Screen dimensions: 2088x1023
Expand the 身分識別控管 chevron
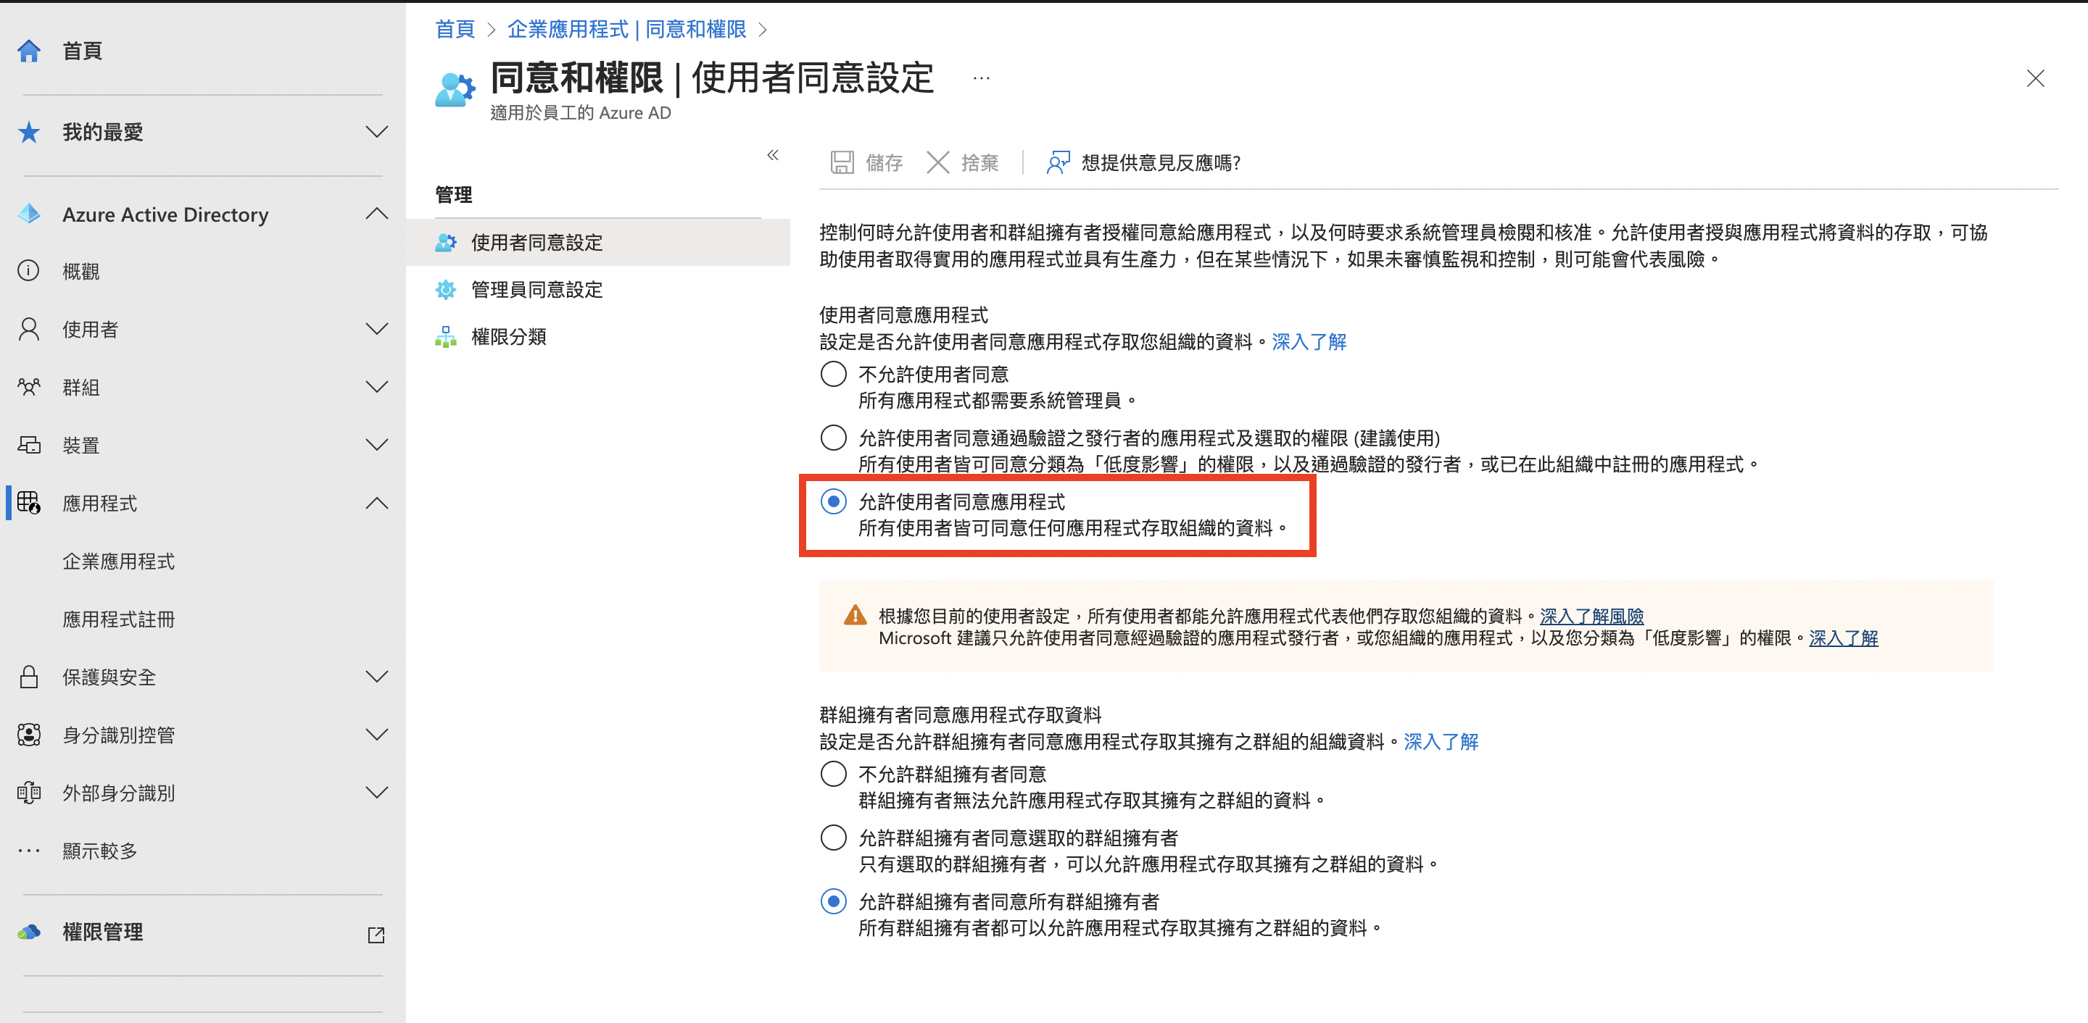point(377,735)
